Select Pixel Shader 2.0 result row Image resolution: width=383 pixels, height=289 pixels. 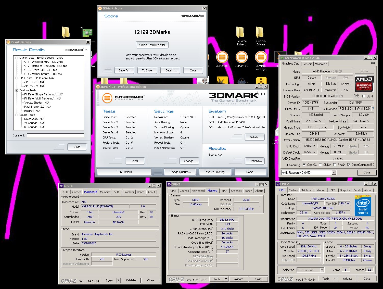pyautogui.click(x=37, y=107)
